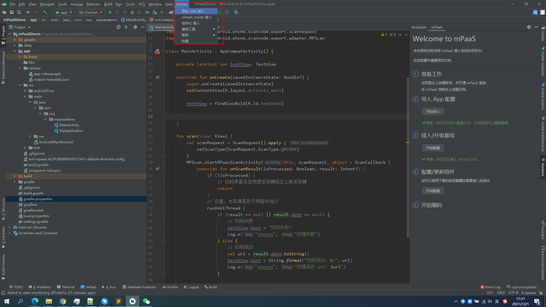This screenshot has width=546, height=307.
Task: Select 原生 AAR 接入 menu entry
Action: coord(193,11)
